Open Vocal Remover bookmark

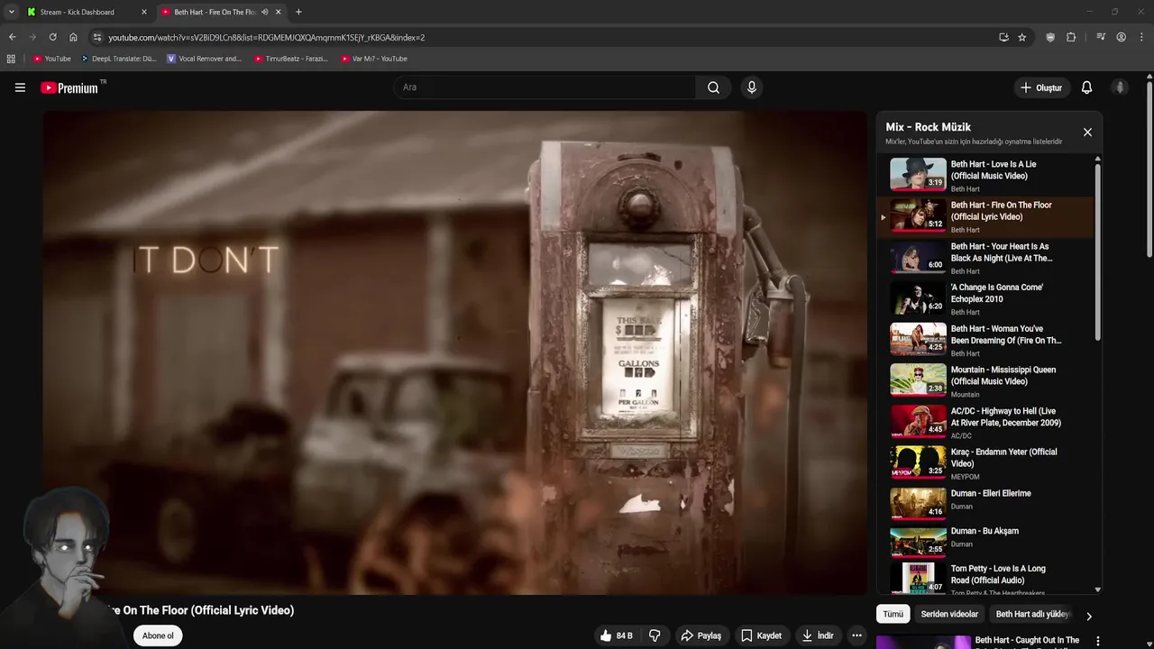coord(205,59)
